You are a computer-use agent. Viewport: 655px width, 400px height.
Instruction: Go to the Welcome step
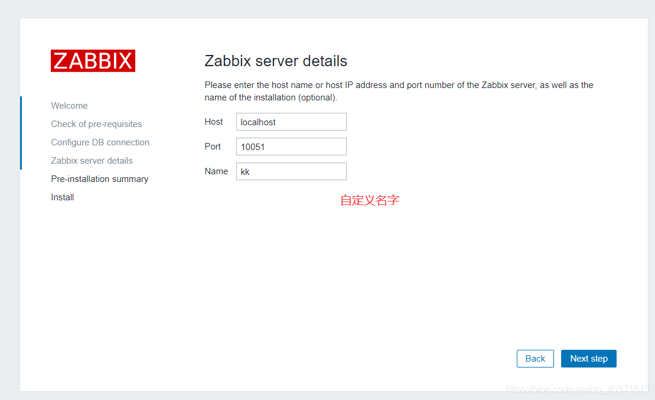pos(69,106)
